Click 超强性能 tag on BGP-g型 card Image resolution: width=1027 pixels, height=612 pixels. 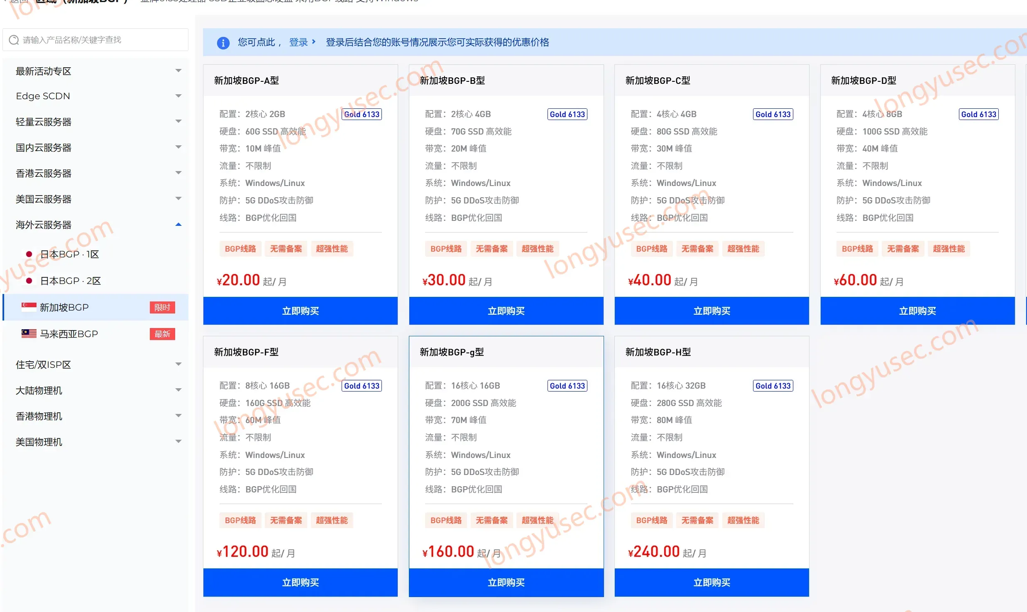pos(538,520)
